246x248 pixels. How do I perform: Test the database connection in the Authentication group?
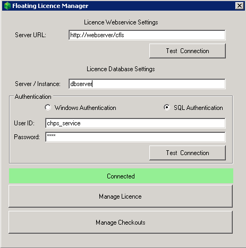[188, 153]
